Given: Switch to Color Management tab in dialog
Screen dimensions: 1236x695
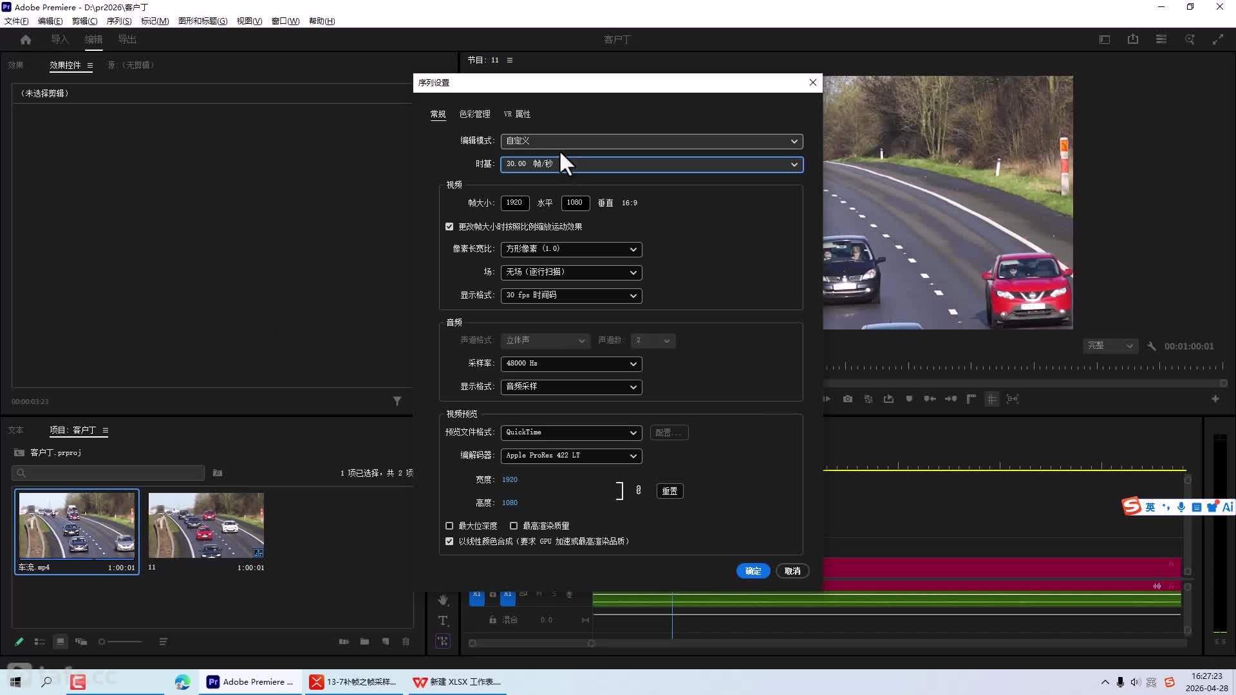Looking at the screenshot, I should point(474,114).
